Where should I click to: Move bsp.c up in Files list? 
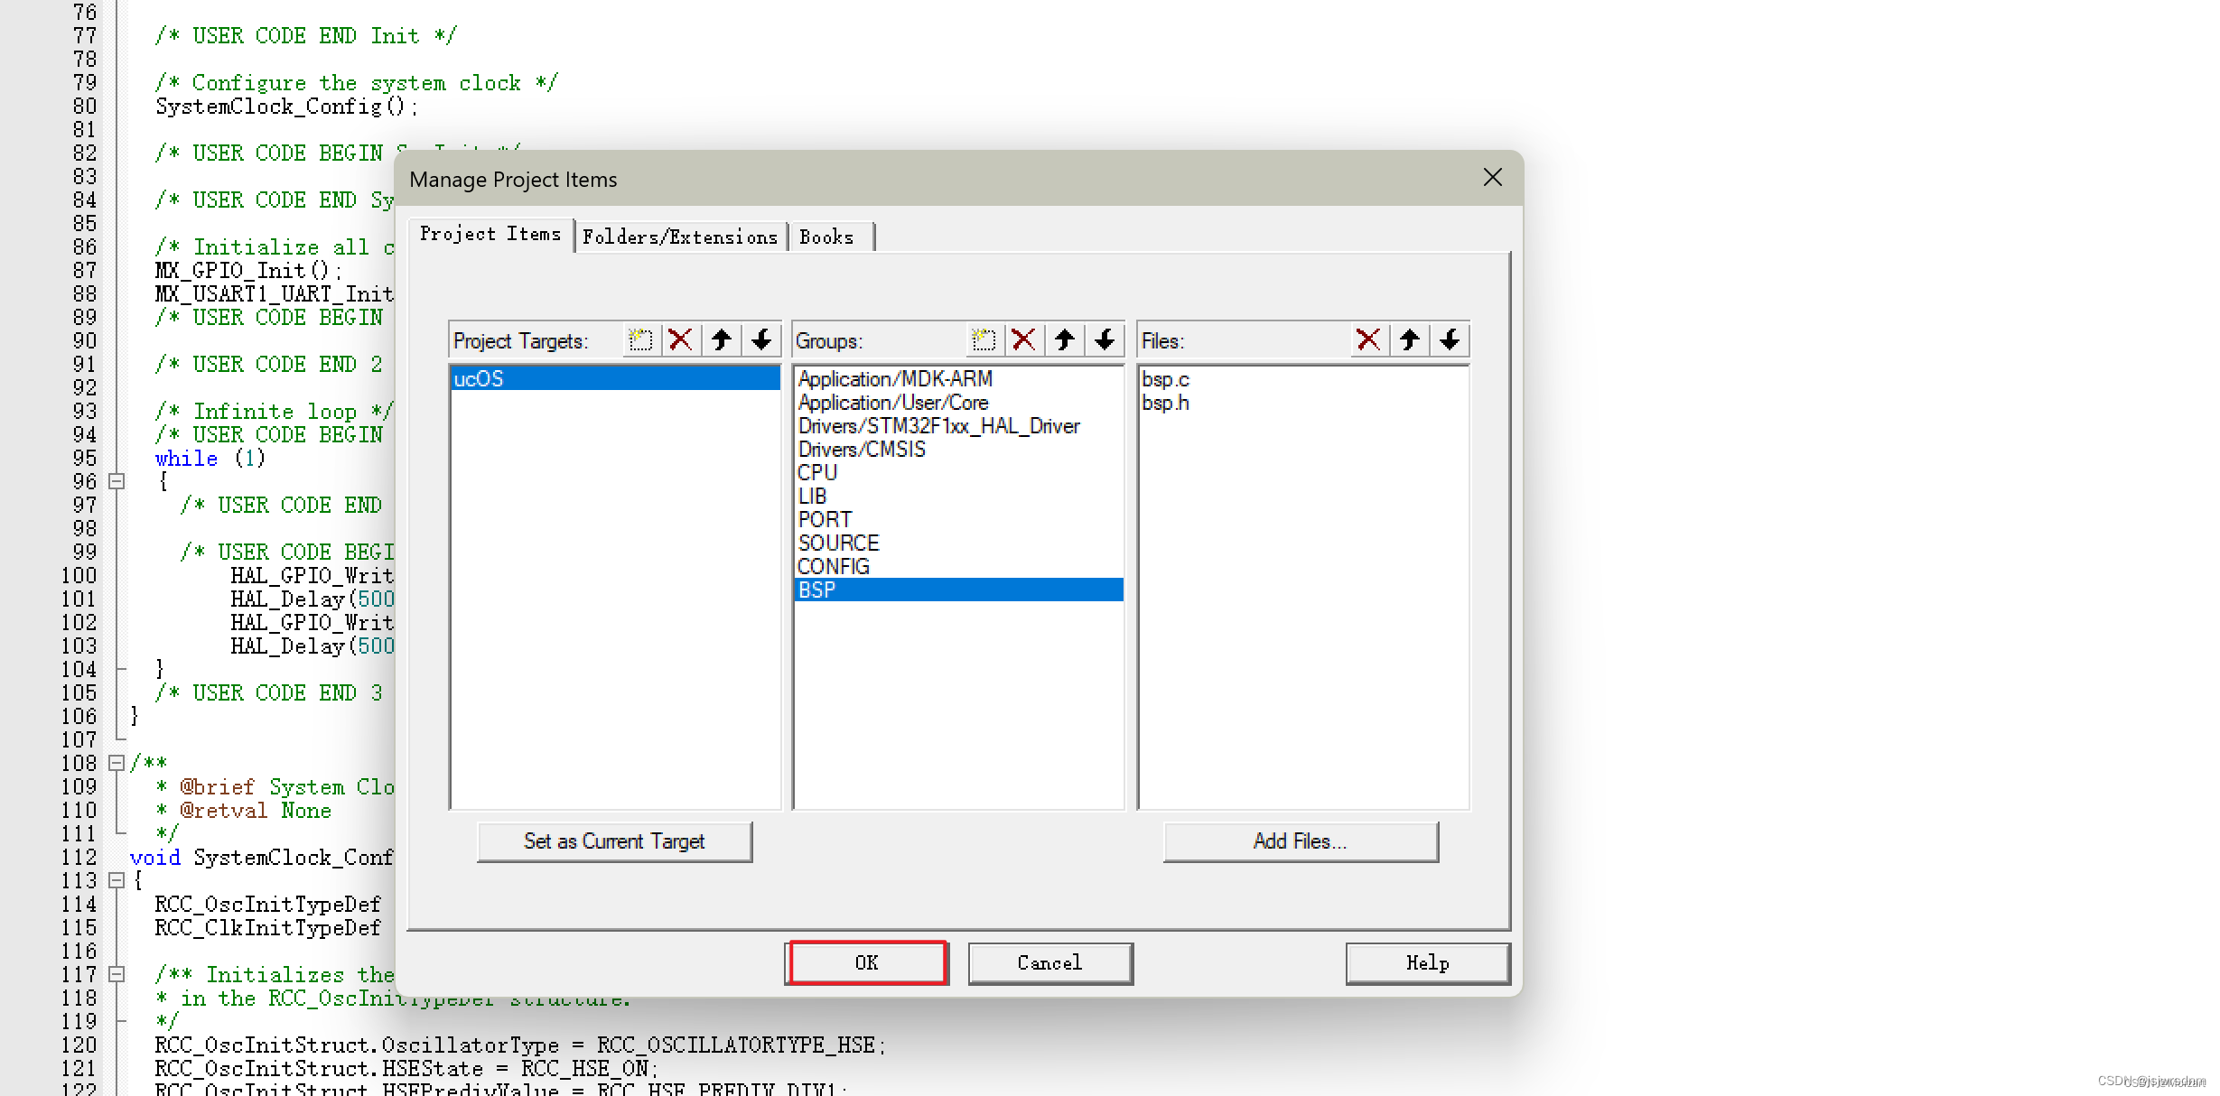coord(1408,340)
